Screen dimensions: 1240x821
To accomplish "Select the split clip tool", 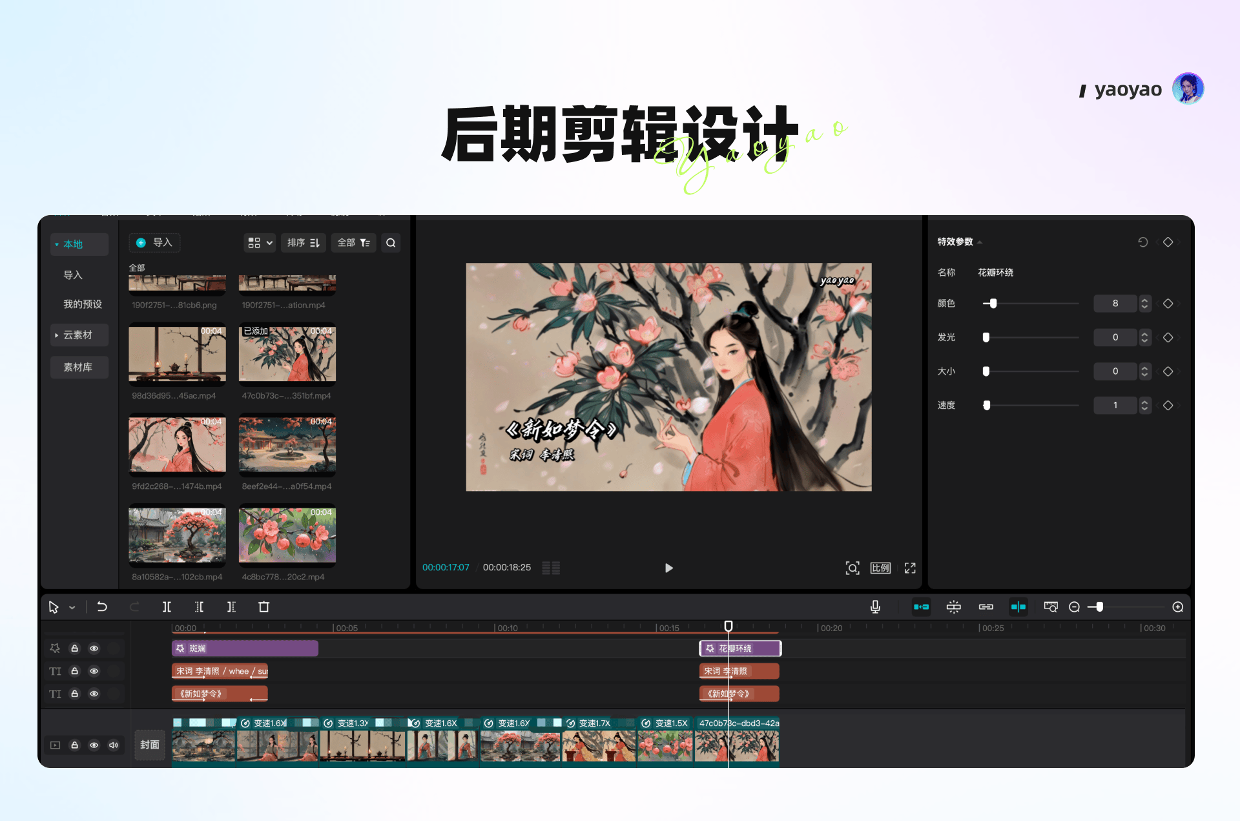I will [x=167, y=607].
